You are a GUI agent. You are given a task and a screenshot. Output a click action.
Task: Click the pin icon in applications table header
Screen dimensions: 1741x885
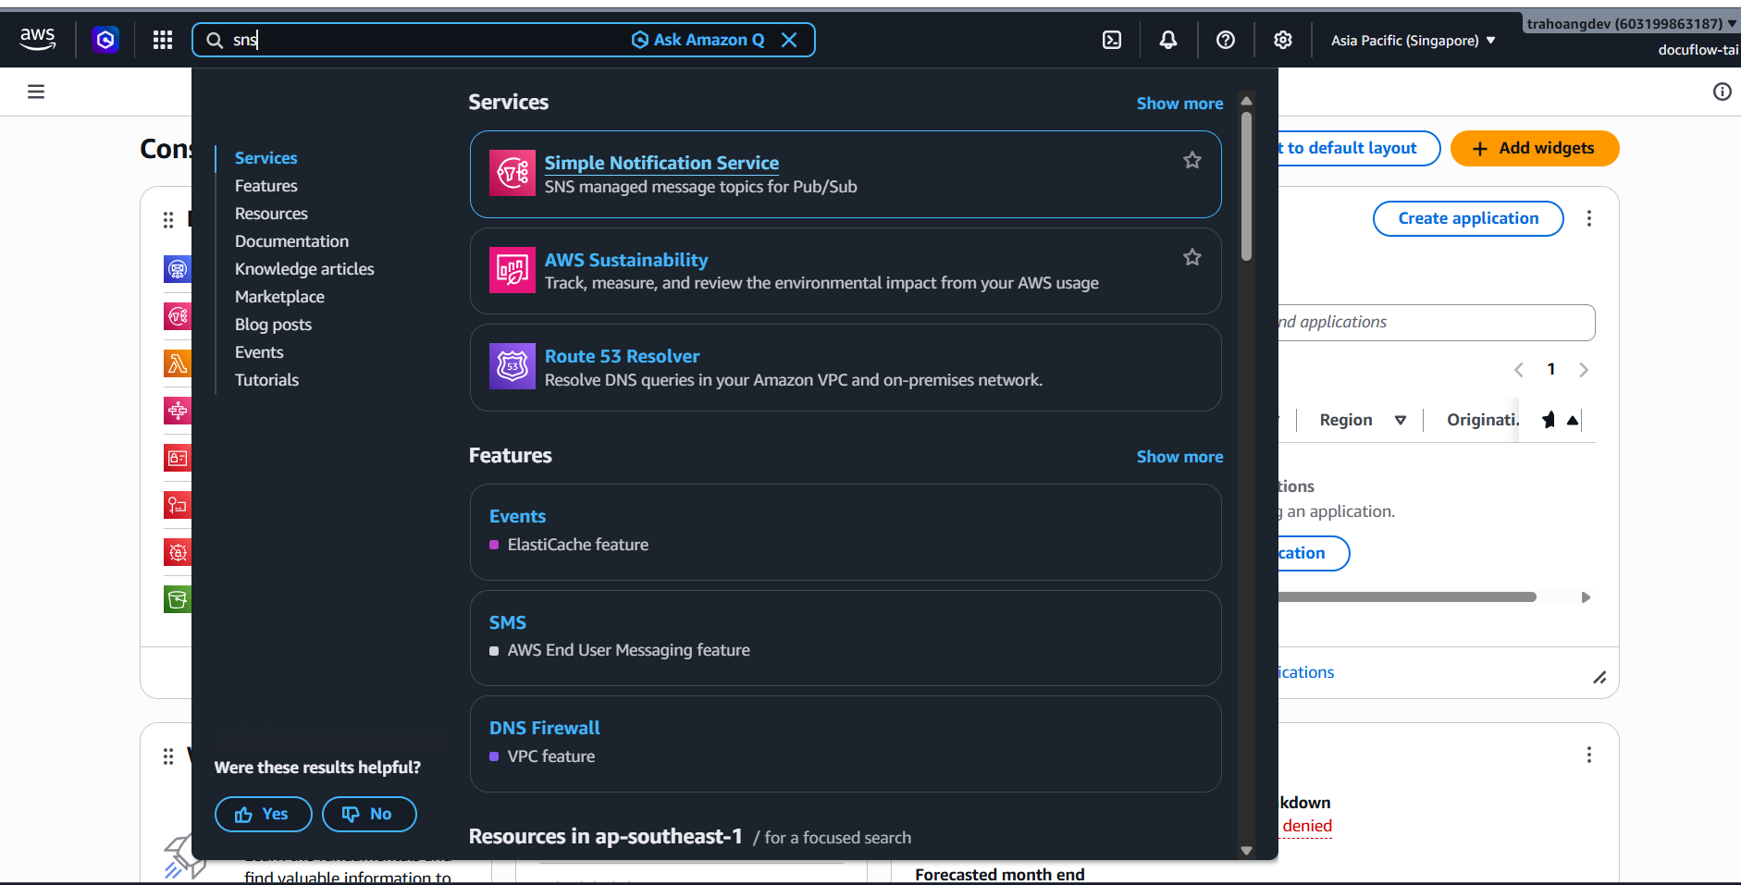click(x=1549, y=420)
